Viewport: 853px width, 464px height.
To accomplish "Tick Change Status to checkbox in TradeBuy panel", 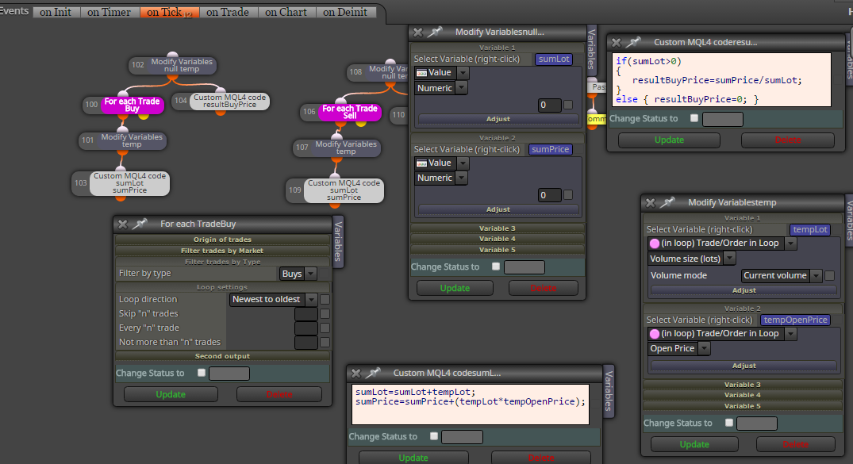I will (x=202, y=373).
